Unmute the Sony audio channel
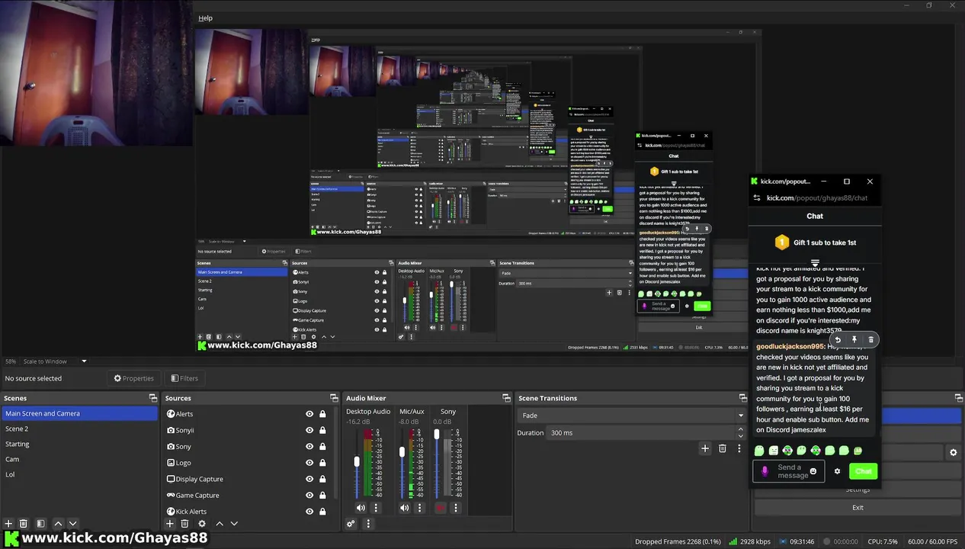Viewport: 965px width, 549px height. [x=440, y=508]
